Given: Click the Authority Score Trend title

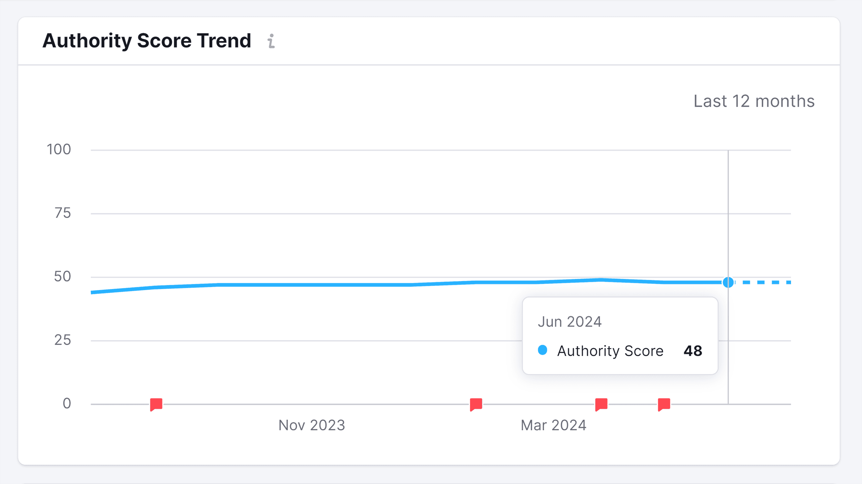Looking at the screenshot, I should pos(147,41).
